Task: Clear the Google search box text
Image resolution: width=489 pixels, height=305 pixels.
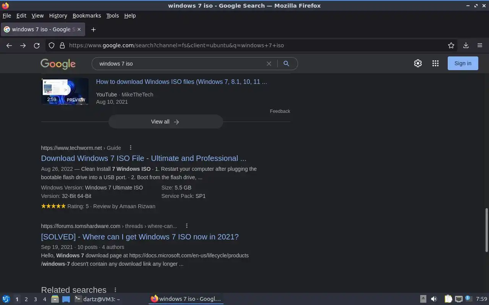Action: coord(269,64)
